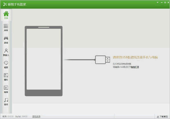
Task: Click the phone screen illustration
Action: (x=44, y=59)
